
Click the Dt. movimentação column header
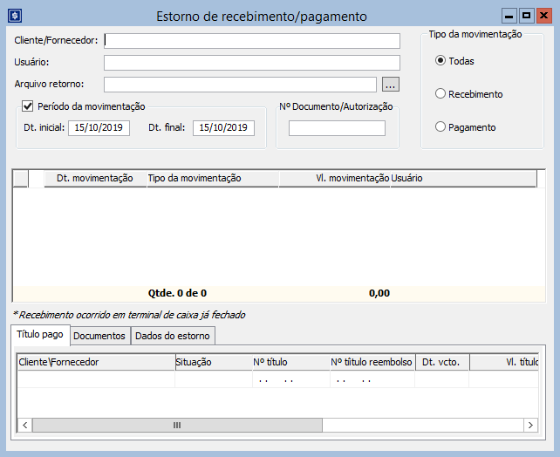tap(94, 178)
